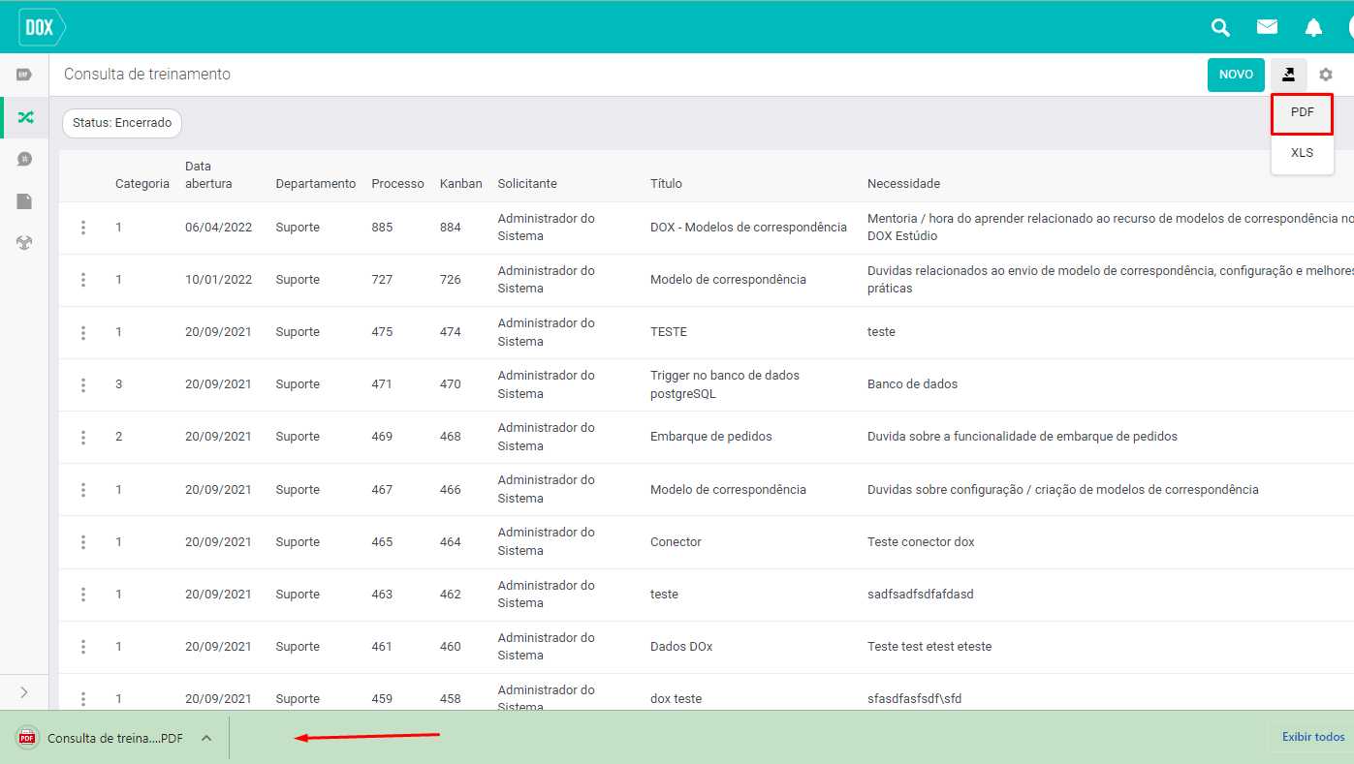Open row menu for process 463
This screenshot has height=764, width=1354.
point(83,595)
